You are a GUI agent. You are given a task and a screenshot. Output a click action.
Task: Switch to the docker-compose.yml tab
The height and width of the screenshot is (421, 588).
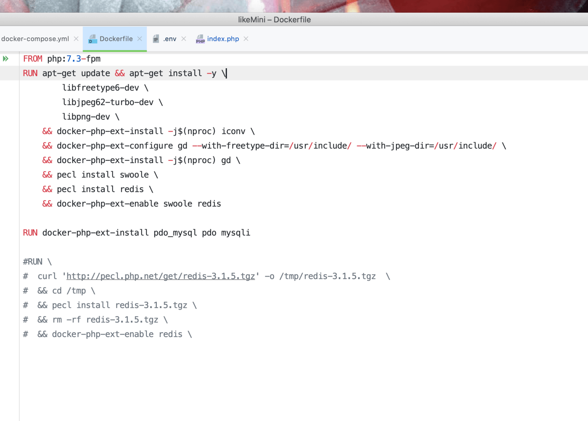click(35, 39)
